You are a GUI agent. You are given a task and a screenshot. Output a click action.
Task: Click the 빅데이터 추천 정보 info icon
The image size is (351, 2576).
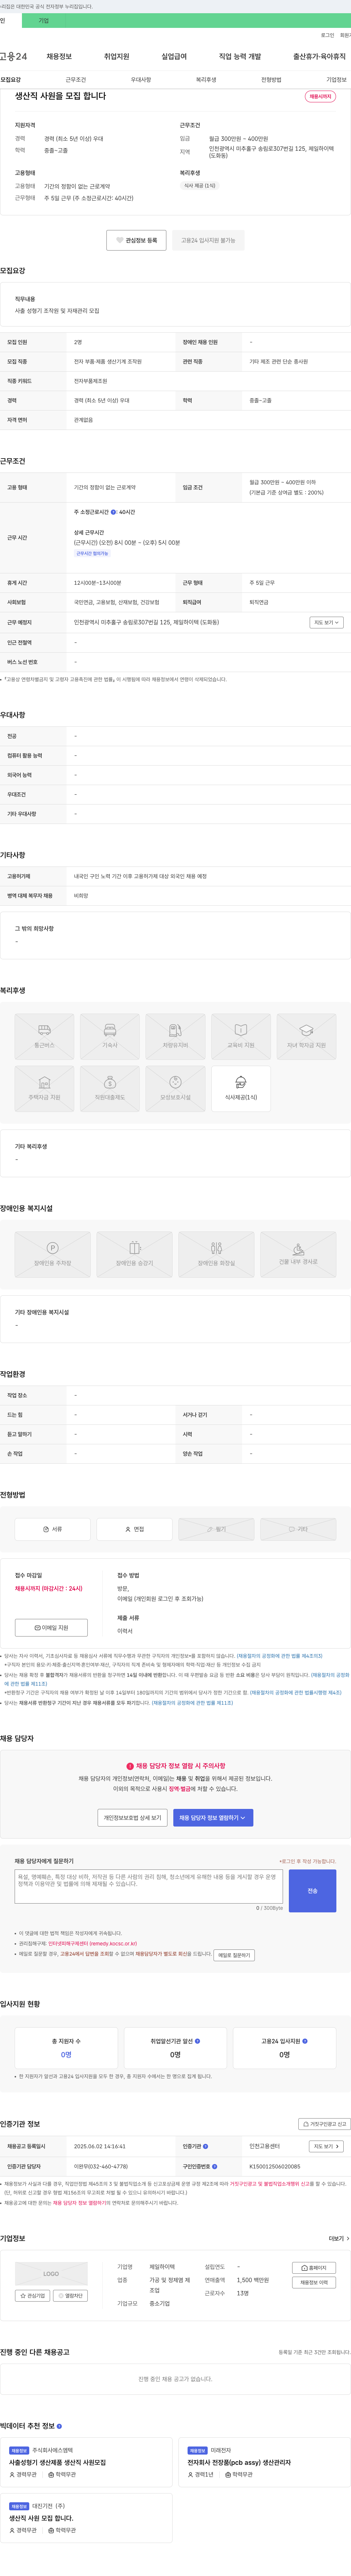coord(59,2426)
